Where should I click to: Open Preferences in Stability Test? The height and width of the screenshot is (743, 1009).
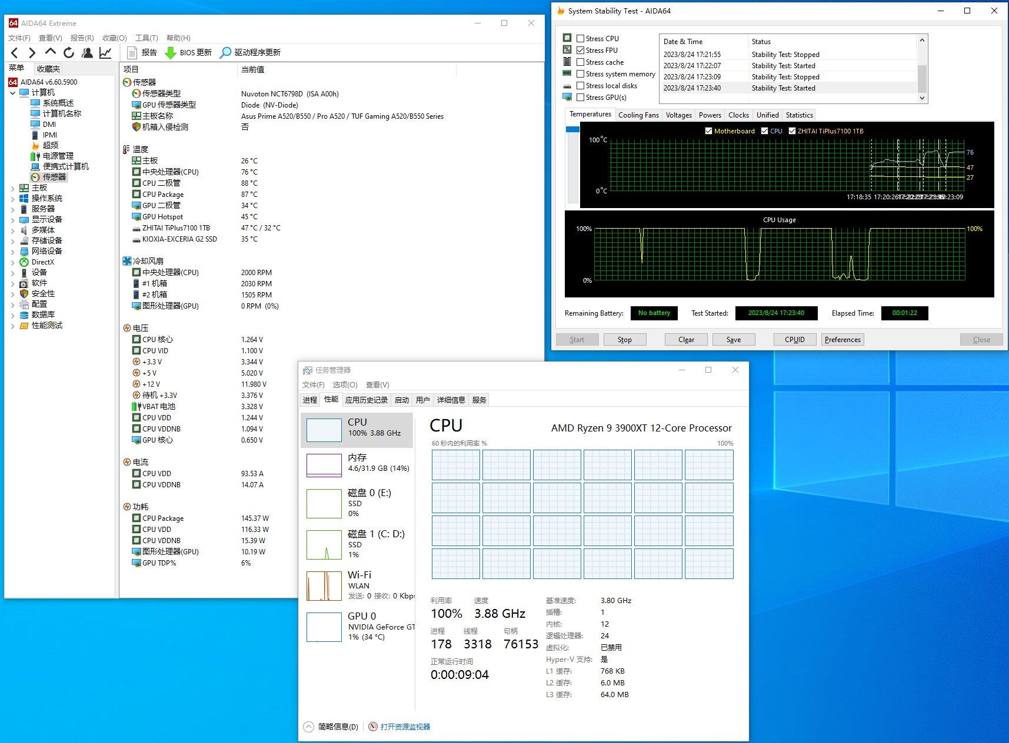coord(843,340)
